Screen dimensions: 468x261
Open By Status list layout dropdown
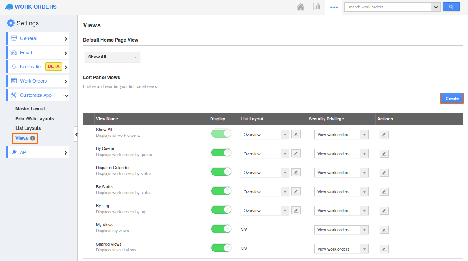click(264, 192)
